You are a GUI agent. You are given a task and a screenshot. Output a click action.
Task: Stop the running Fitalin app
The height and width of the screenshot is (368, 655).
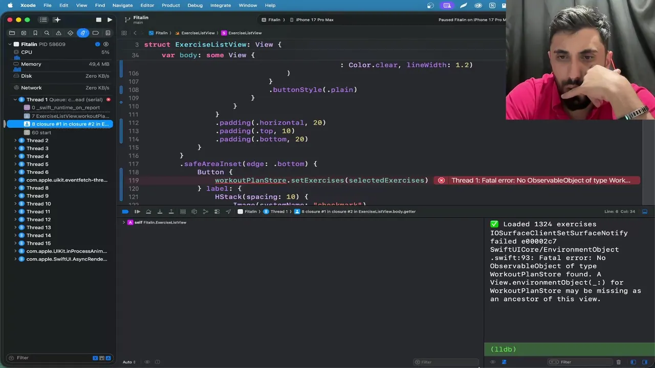pyautogui.click(x=98, y=20)
